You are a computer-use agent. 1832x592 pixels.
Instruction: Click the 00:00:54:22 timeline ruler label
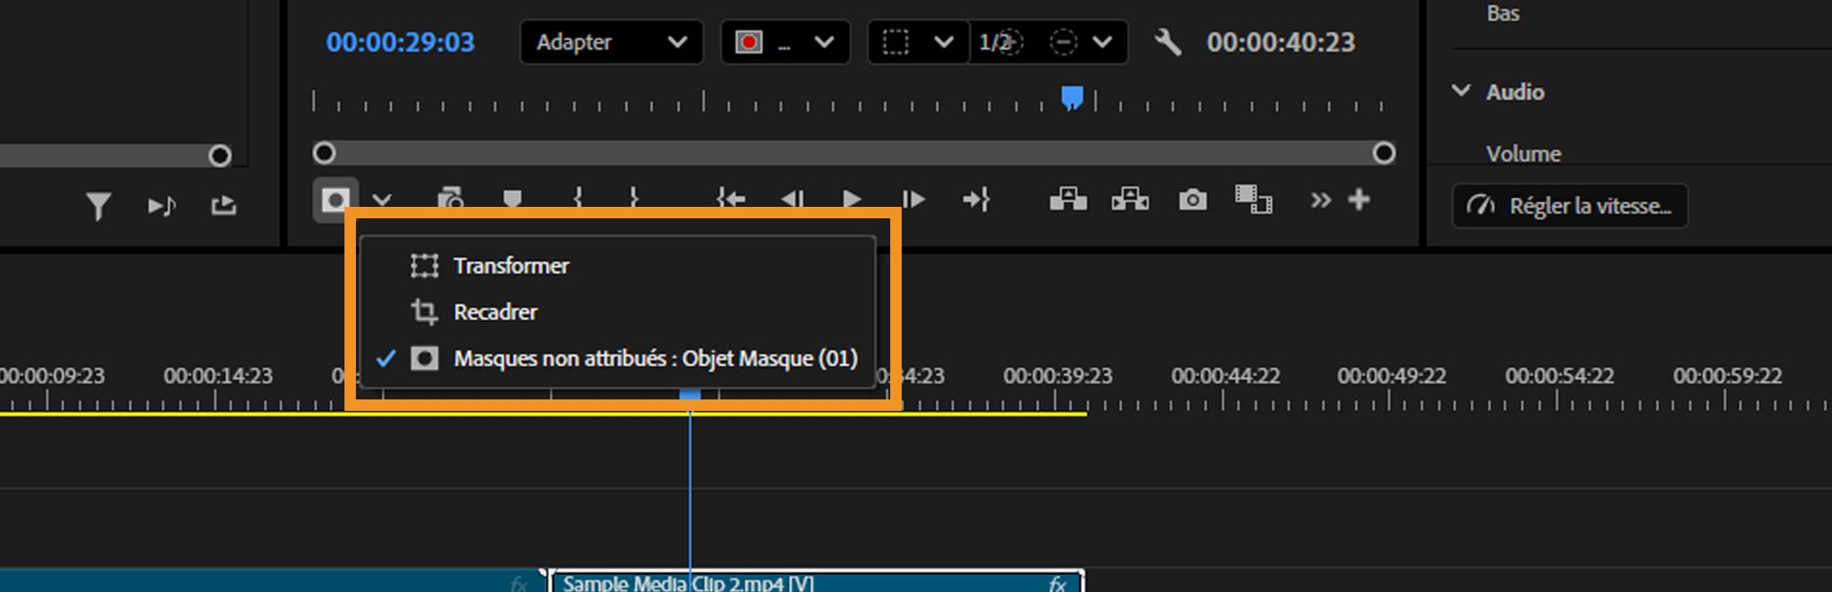[1559, 376]
